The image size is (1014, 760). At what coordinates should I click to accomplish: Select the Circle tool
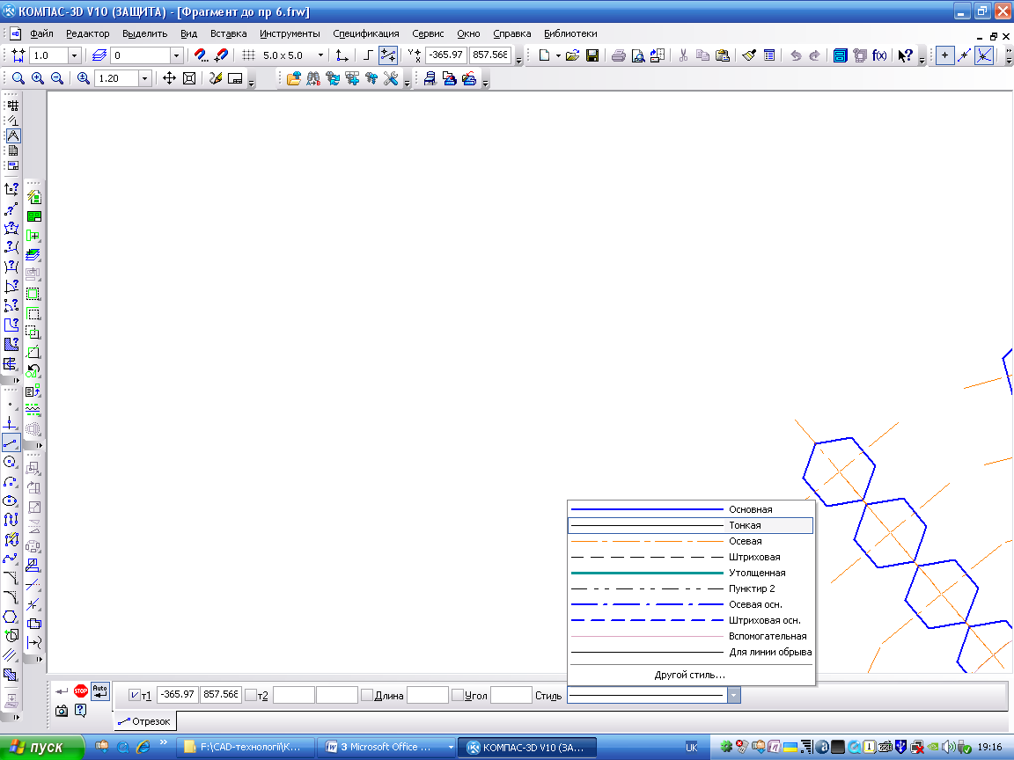(x=10, y=462)
